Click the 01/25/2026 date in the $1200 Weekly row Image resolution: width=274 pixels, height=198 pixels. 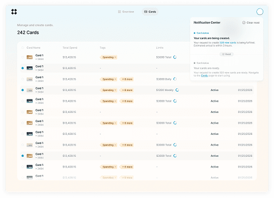245,90
